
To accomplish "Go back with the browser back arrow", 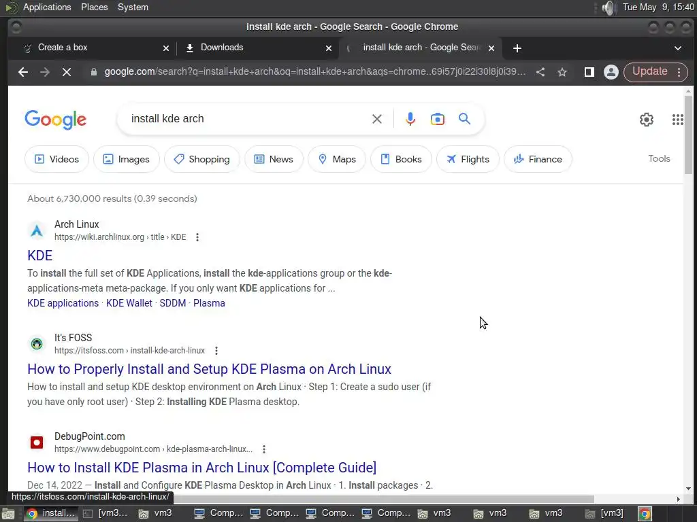I will 23,72.
